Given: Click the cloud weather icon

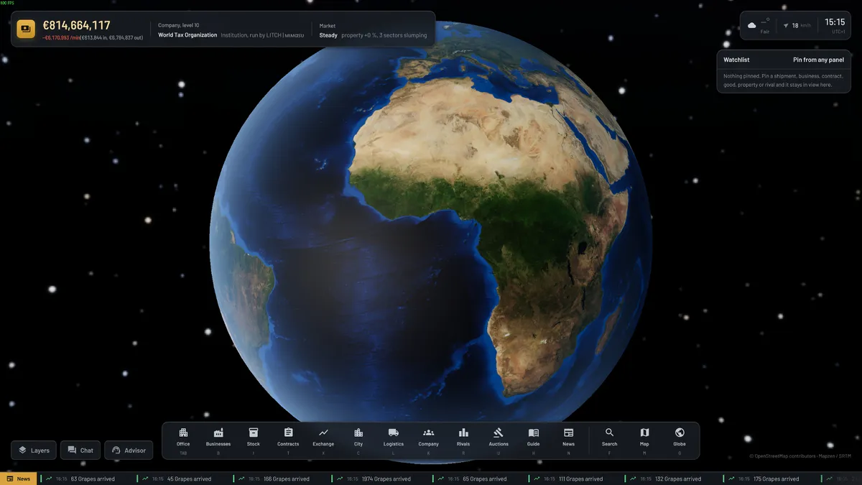Looking at the screenshot, I should click(752, 25).
